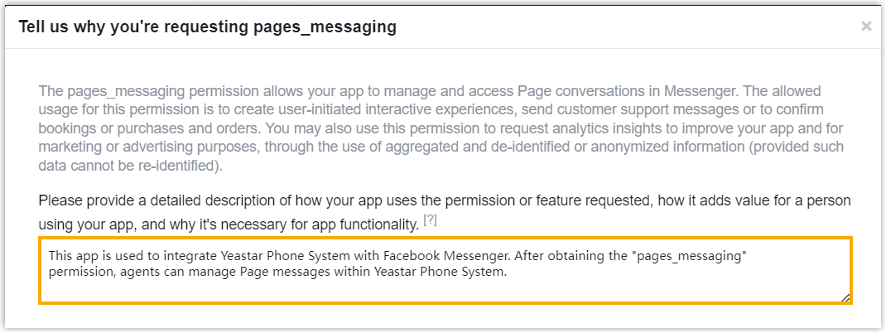Image resolution: width=886 pixels, height=333 pixels.
Task: Place cursor at end of 'within Yeastar Phone System.'
Action: pos(505,270)
